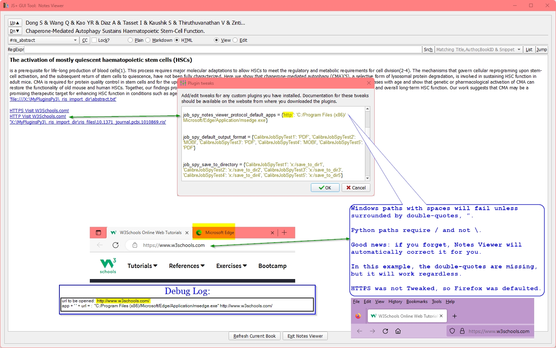Open the Firefox Edit menu

coord(367,302)
